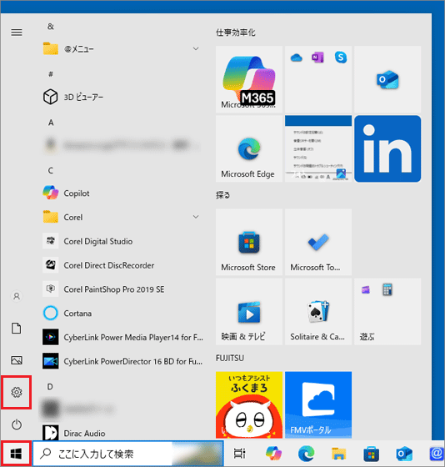Open calculator in the 遊ぶ folder
This screenshot has height=467, width=445.
click(x=387, y=289)
